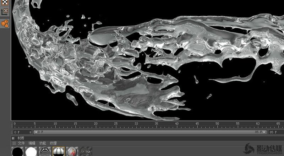The height and width of the screenshot is (156, 284).
Task: Select the white material sphere
Action: [x=31, y=152]
